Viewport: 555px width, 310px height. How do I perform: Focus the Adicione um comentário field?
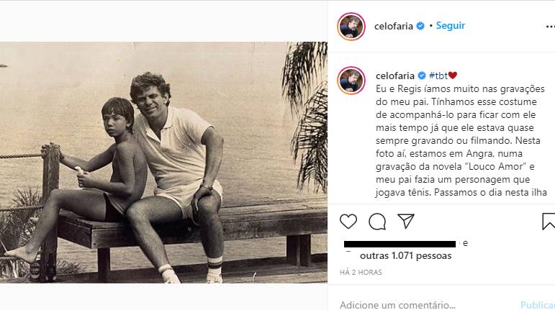[x=418, y=304]
